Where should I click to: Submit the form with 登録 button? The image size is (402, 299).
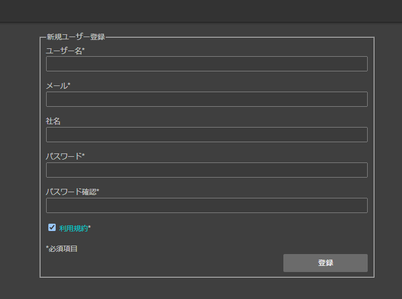326,263
